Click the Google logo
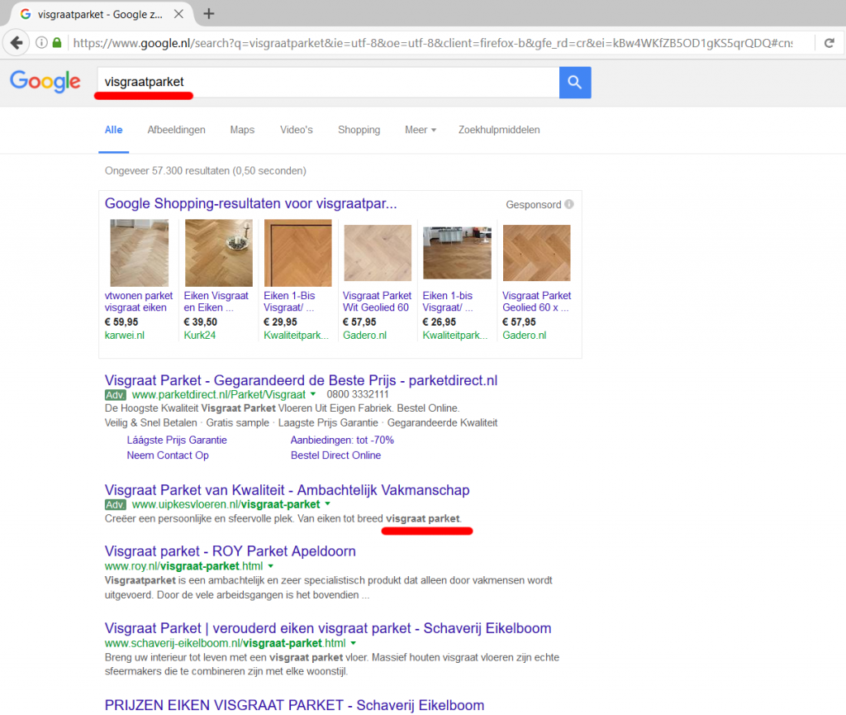 (45, 82)
